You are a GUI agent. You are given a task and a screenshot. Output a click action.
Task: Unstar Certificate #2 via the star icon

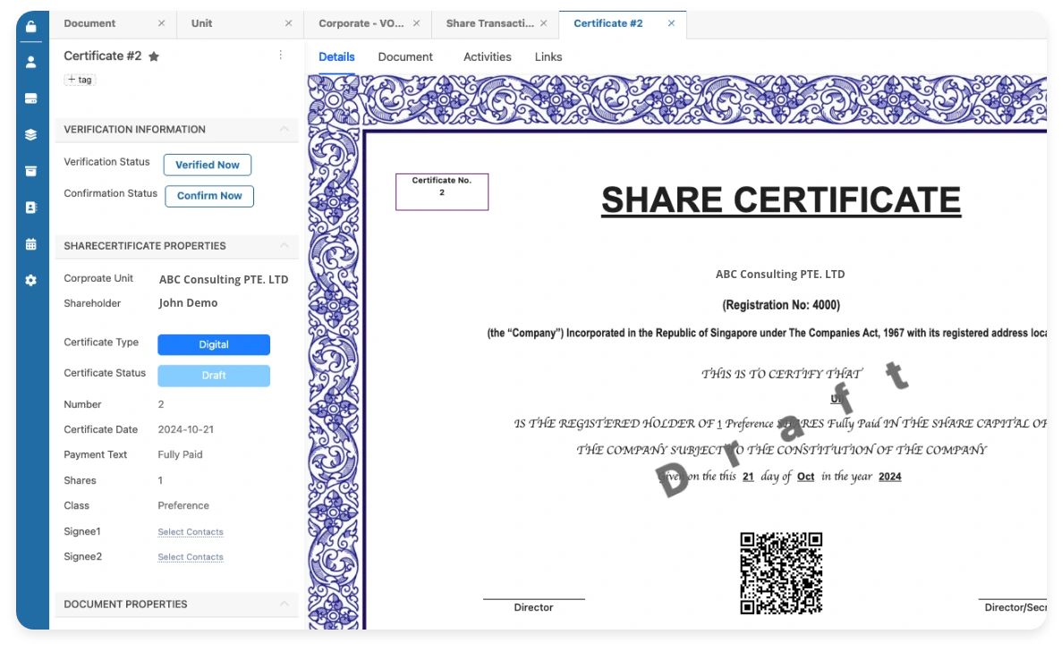153,55
